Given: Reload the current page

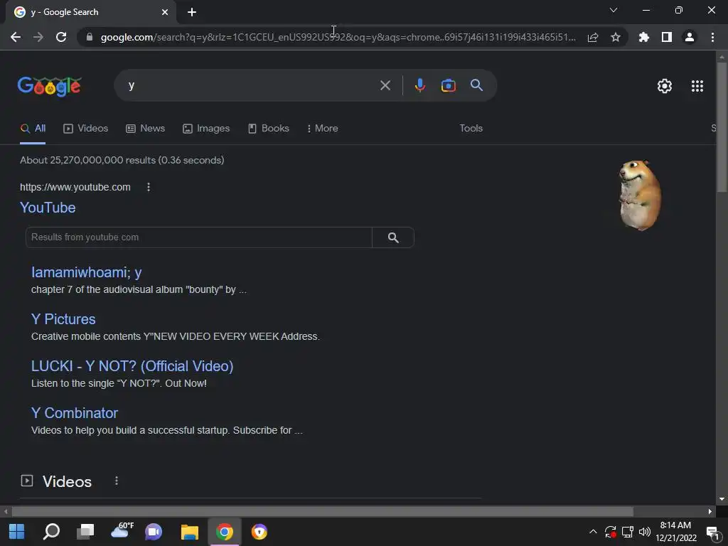Looking at the screenshot, I should point(61,37).
